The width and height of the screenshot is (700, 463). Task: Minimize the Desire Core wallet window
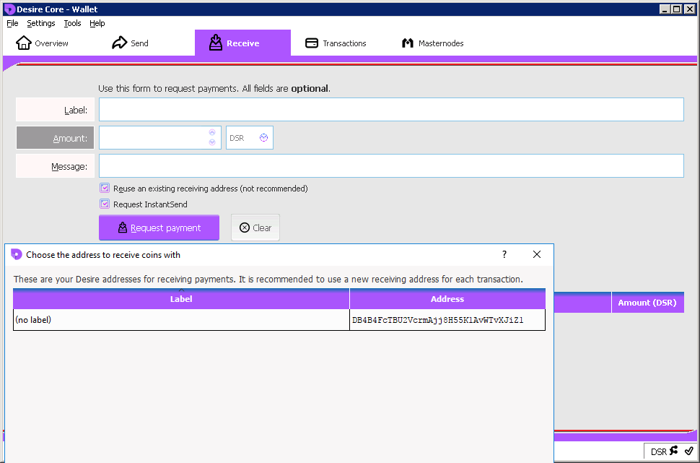coord(665,9)
